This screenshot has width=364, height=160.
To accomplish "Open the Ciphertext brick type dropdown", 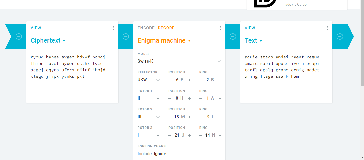I will [48, 40].
